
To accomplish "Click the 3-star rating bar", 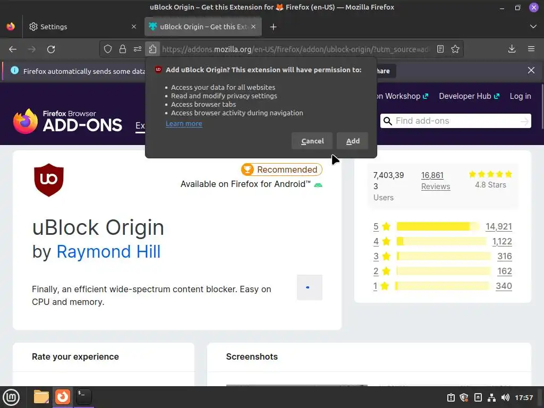I will pos(444,257).
